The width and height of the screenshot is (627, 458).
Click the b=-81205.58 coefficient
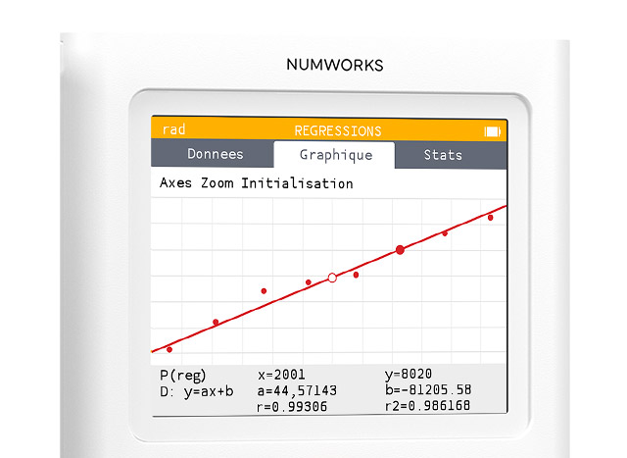[x=428, y=389]
